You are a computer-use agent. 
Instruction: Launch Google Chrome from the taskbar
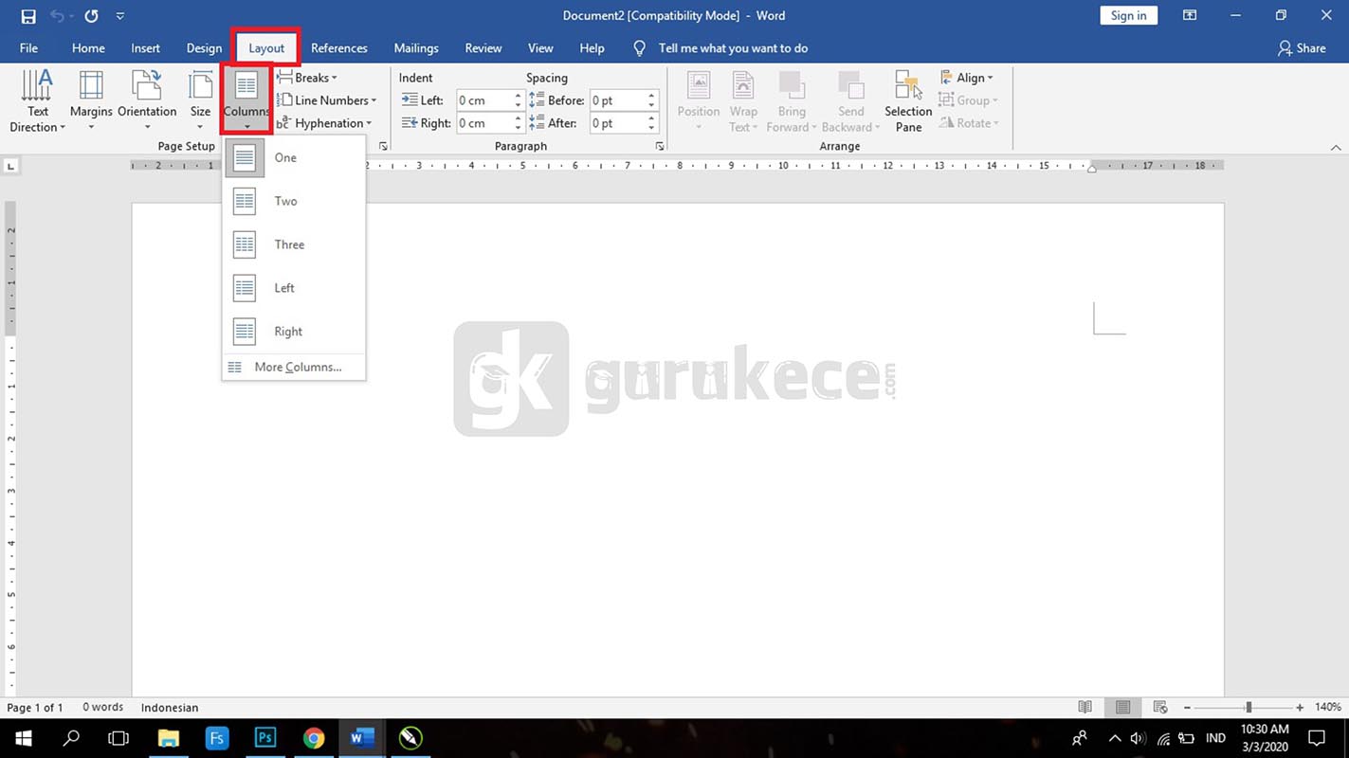[x=314, y=737]
